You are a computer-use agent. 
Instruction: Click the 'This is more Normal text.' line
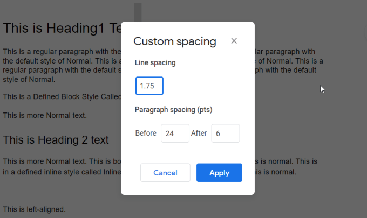tap(45, 115)
